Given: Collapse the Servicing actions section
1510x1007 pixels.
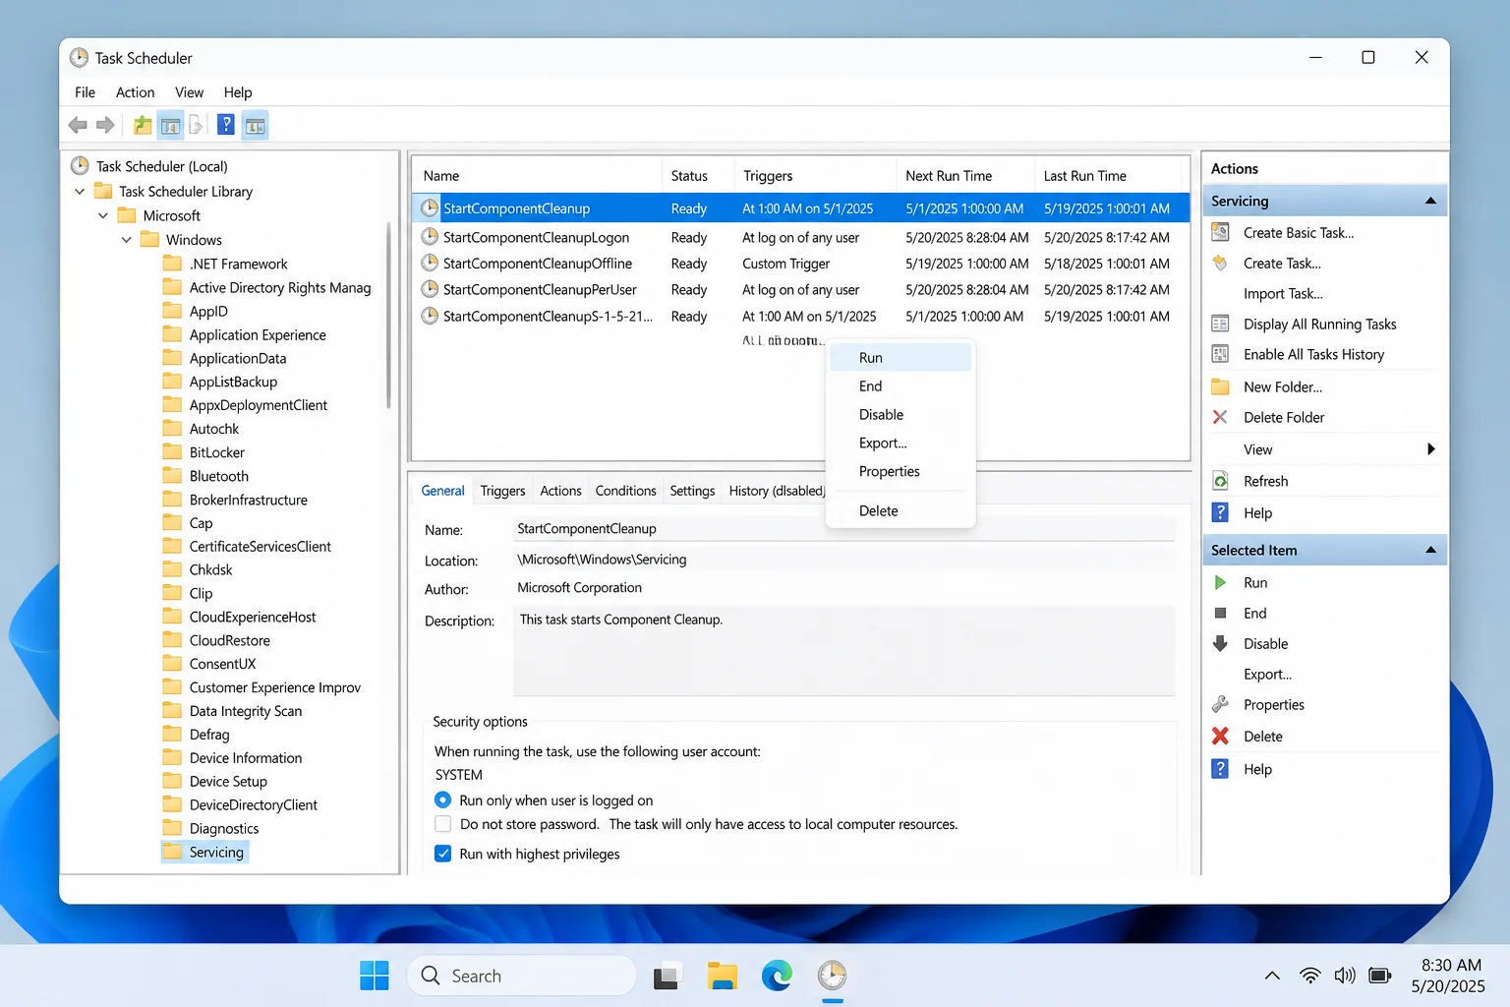Looking at the screenshot, I should 1430,201.
